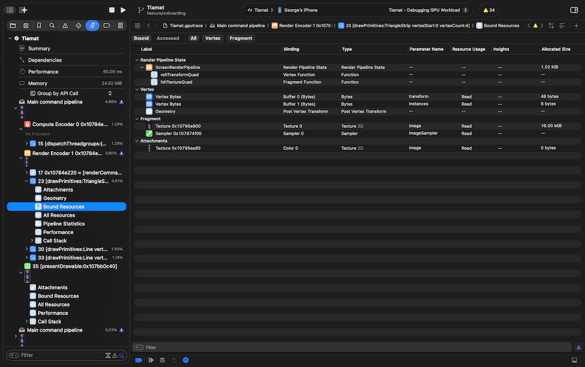The height and width of the screenshot is (367, 585).
Task: Open the Find navigator magnifier icon
Action: click(x=52, y=26)
